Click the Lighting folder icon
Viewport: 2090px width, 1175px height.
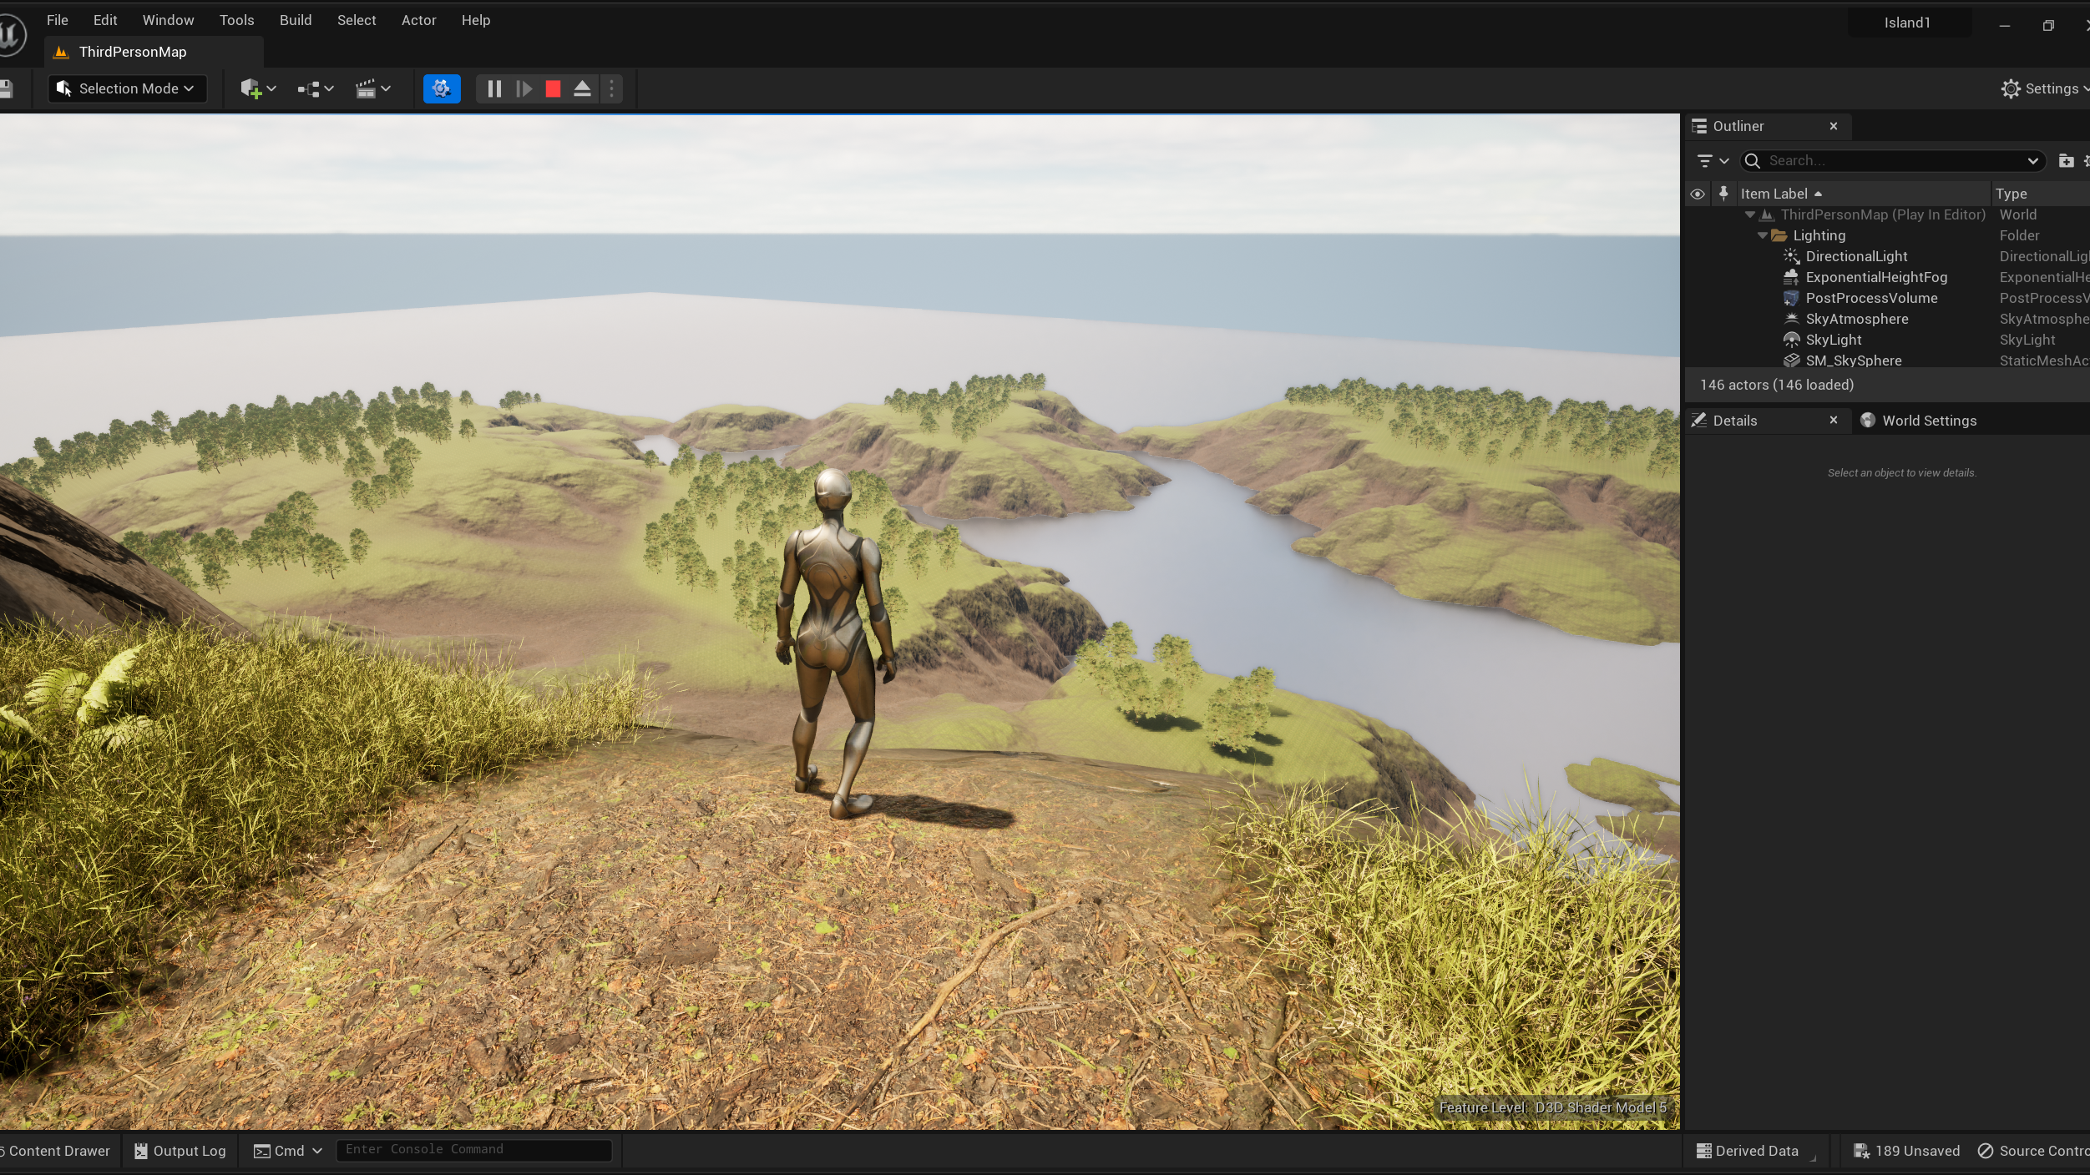click(1779, 235)
